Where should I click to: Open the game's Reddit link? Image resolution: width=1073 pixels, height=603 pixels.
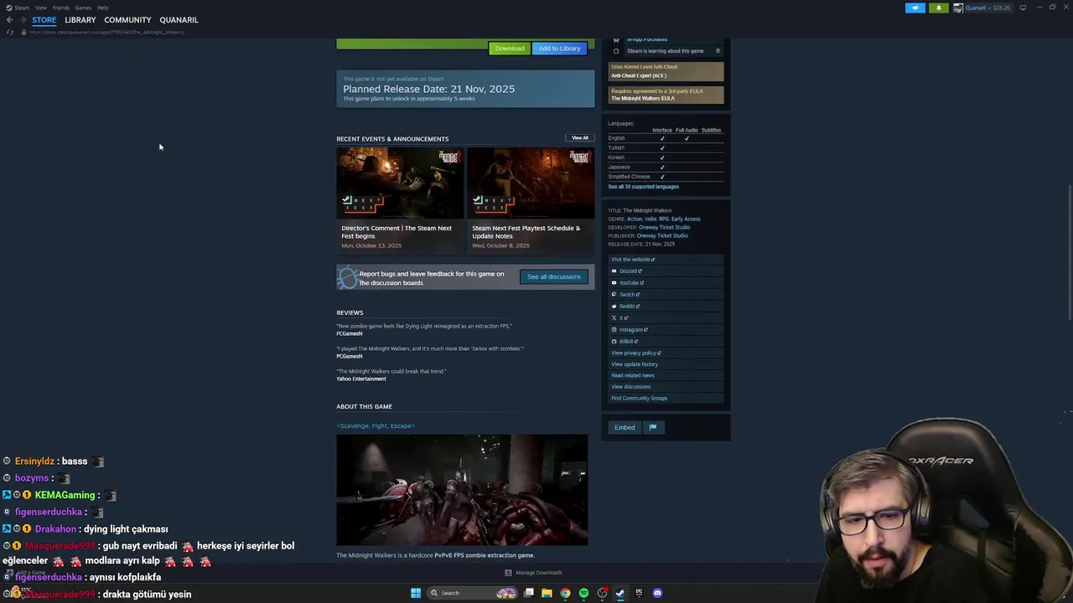coord(666,307)
